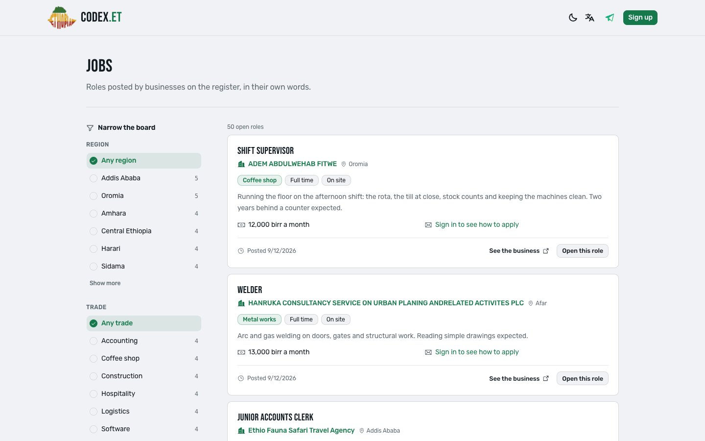Open Ethio Fauna Safari Travel Agency link

point(301,431)
